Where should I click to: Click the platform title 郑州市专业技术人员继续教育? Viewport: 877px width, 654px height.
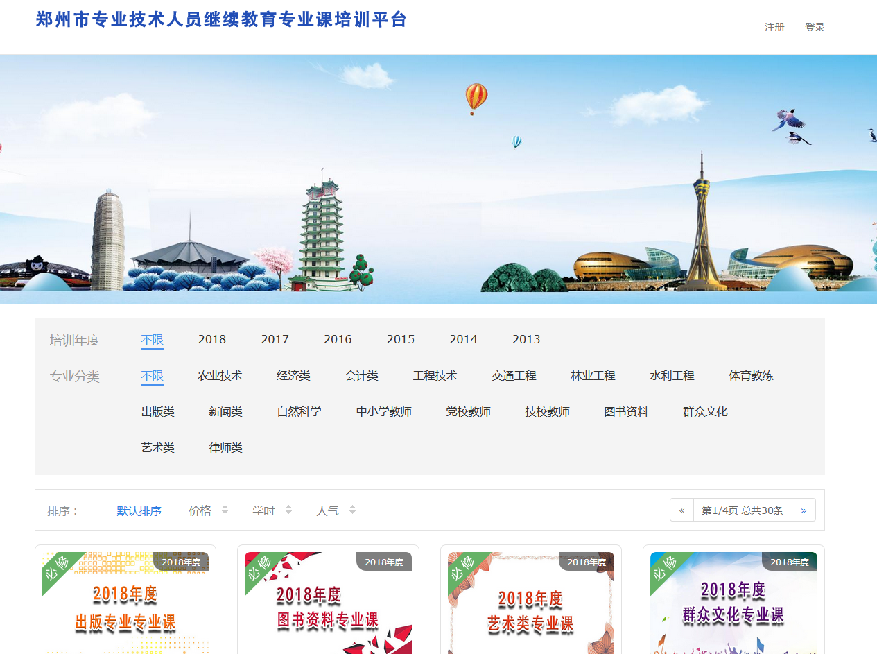click(221, 20)
